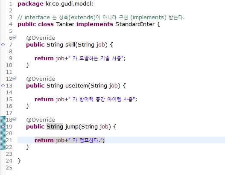Click the skill method name
225x175 pixels.
click(x=70, y=45)
